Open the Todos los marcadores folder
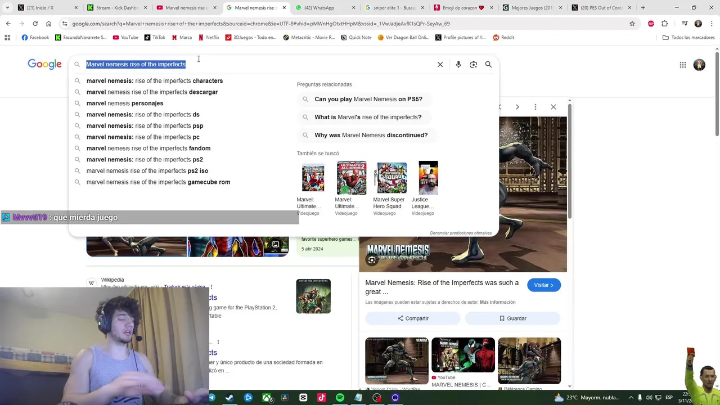This screenshot has height=405, width=720. click(688, 38)
